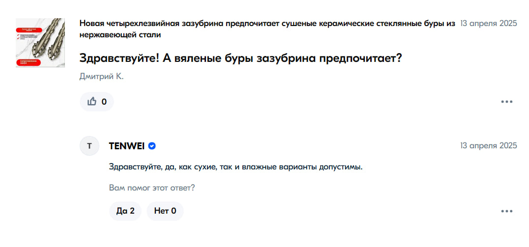
Task: Click the answer's date 13 апреля 2025
Action: tap(488, 145)
